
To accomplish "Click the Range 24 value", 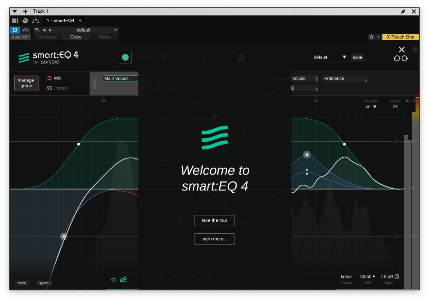I will coord(395,107).
